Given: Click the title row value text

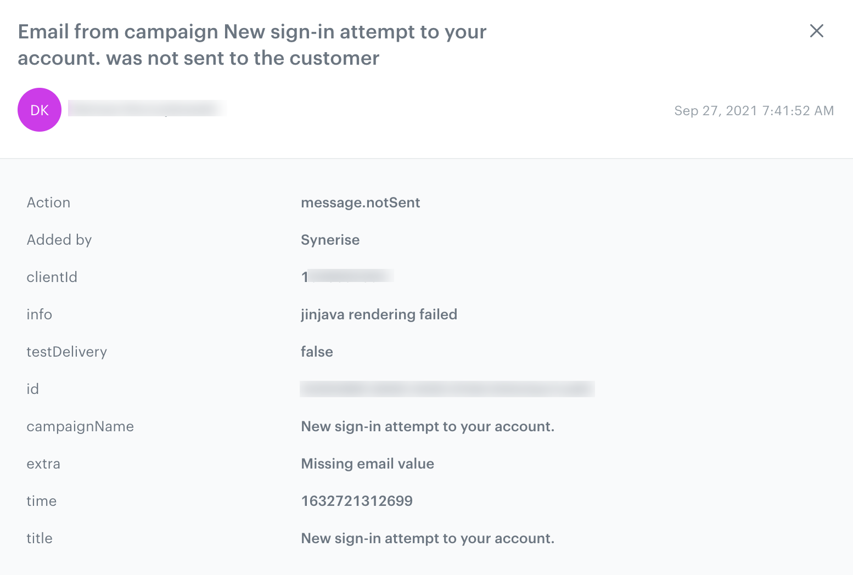Looking at the screenshot, I should click(427, 539).
